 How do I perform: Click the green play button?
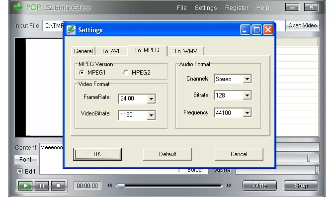(x=25, y=186)
